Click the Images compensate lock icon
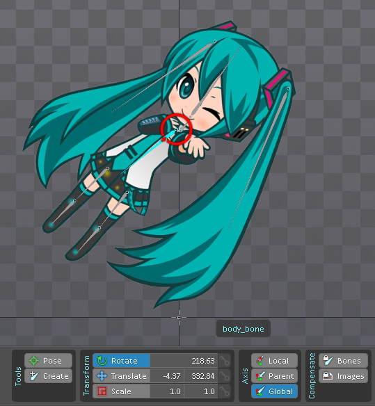The image size is (375, 406). coord(328,376)
